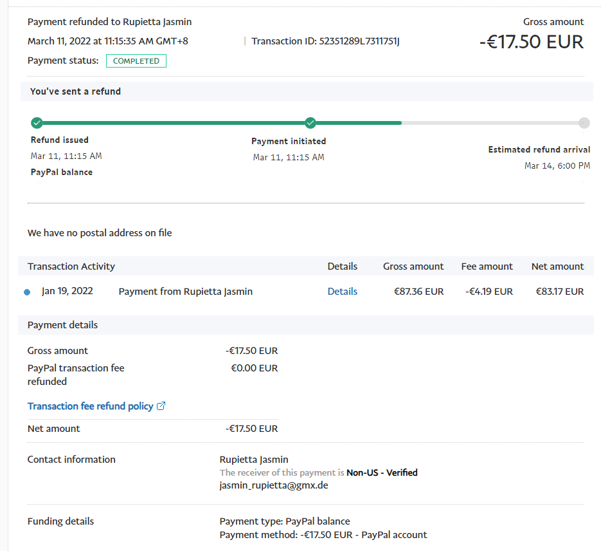The image size is (601, 551).
Task: Click the Transaction Activity column header
Action: pyautogui.click(x=71, y=266)
